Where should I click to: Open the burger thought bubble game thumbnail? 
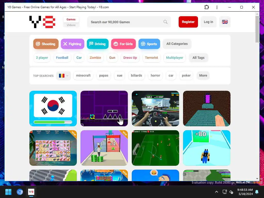coord(155,175)
